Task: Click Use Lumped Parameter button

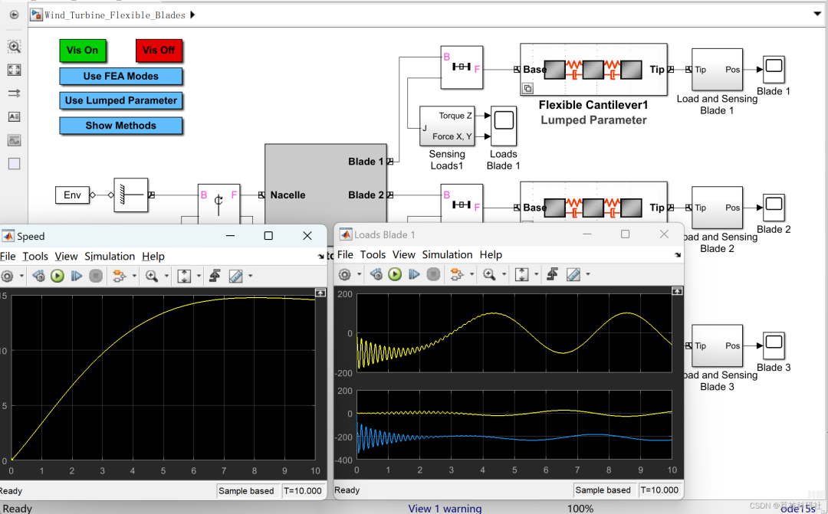Action: 121,101
